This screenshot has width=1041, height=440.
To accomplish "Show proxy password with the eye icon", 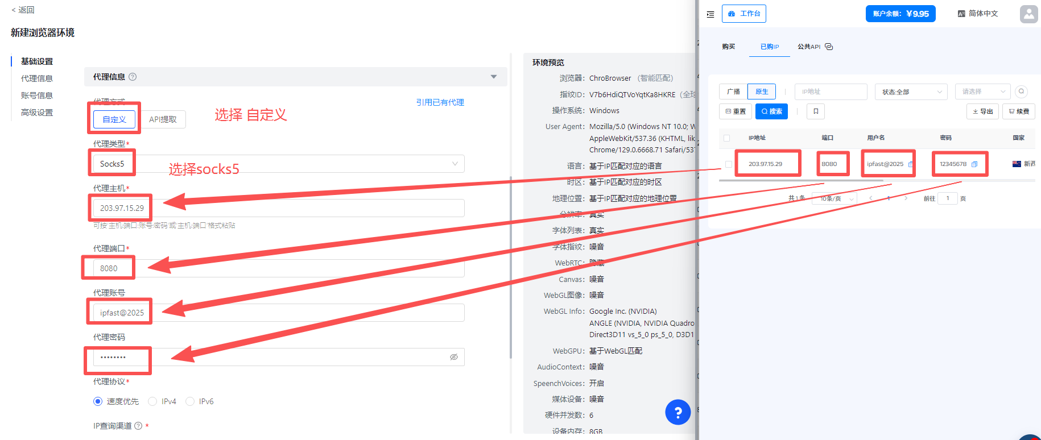I will 454,357.
